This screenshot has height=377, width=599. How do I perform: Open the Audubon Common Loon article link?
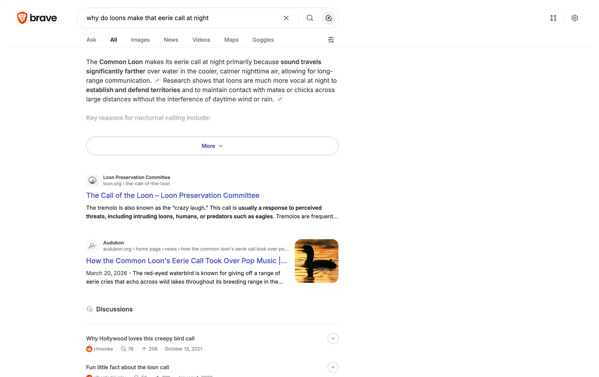(x=187, y=261)
